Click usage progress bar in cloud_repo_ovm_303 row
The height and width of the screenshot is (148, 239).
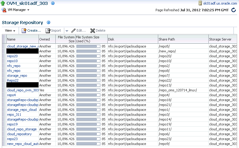coord(88,90)
